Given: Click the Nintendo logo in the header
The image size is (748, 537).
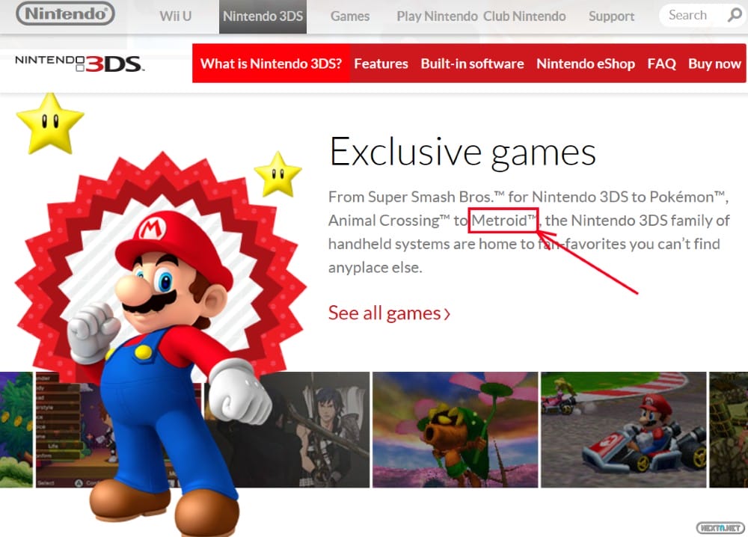Looking at the screenshot, I should [x=65, y=13].
